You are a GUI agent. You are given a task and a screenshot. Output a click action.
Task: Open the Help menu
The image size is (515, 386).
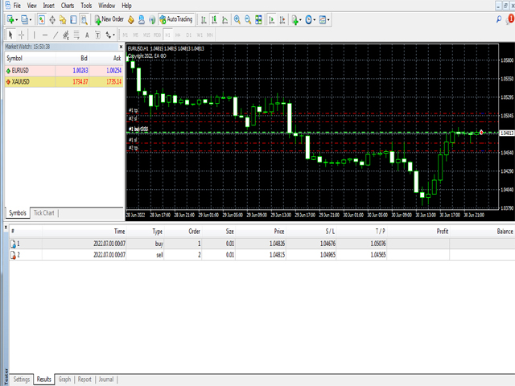127,6
